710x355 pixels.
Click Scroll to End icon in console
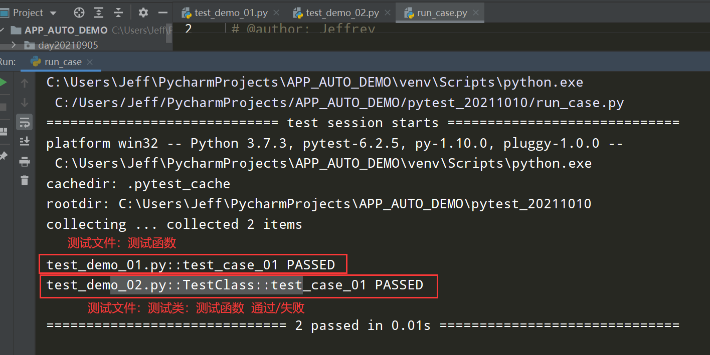point(24,142)
